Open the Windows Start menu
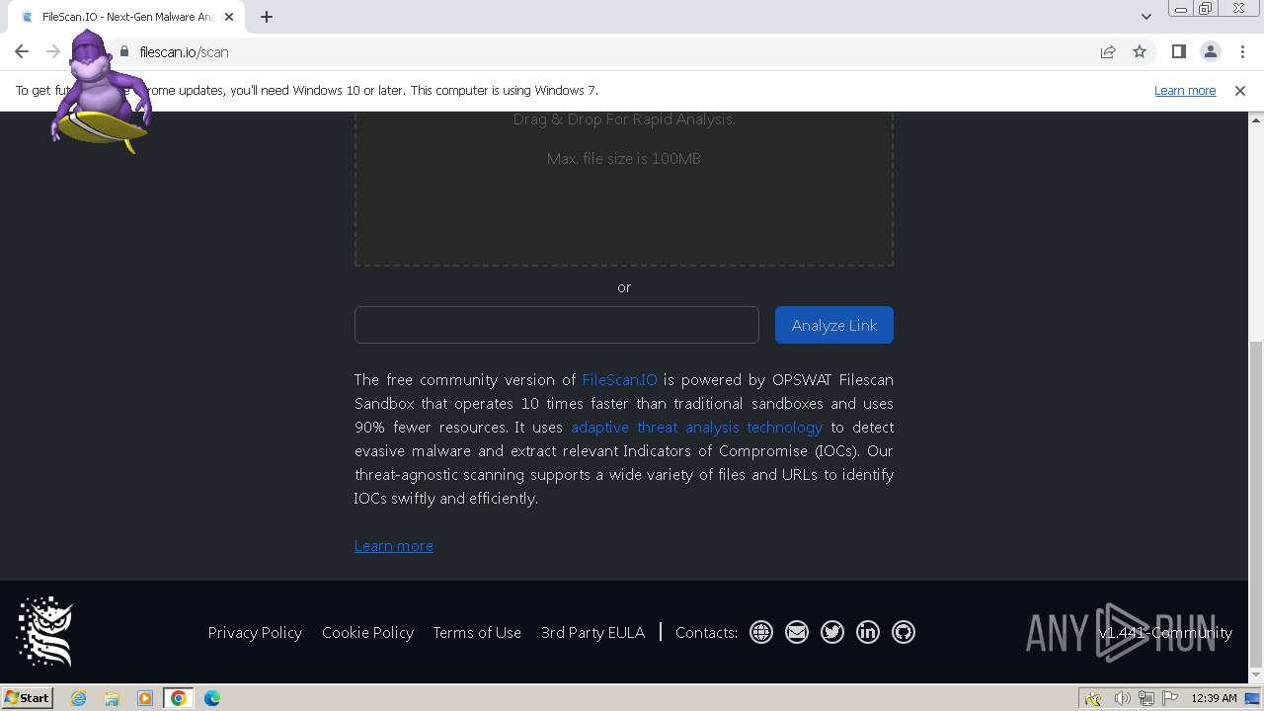The height and width of the screenshot is (711, 1264). tap(28, 697)
